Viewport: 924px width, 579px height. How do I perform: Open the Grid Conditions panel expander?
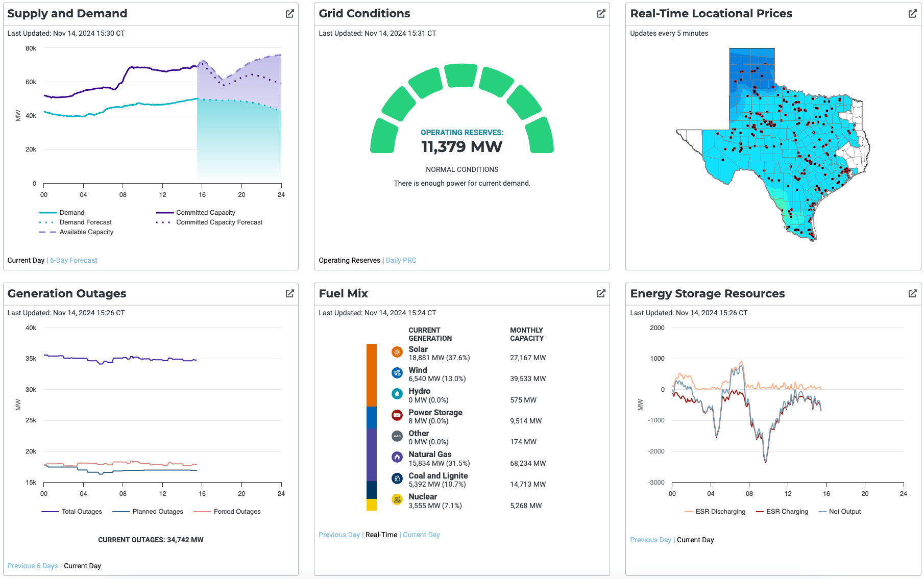[x=601, y=14]
